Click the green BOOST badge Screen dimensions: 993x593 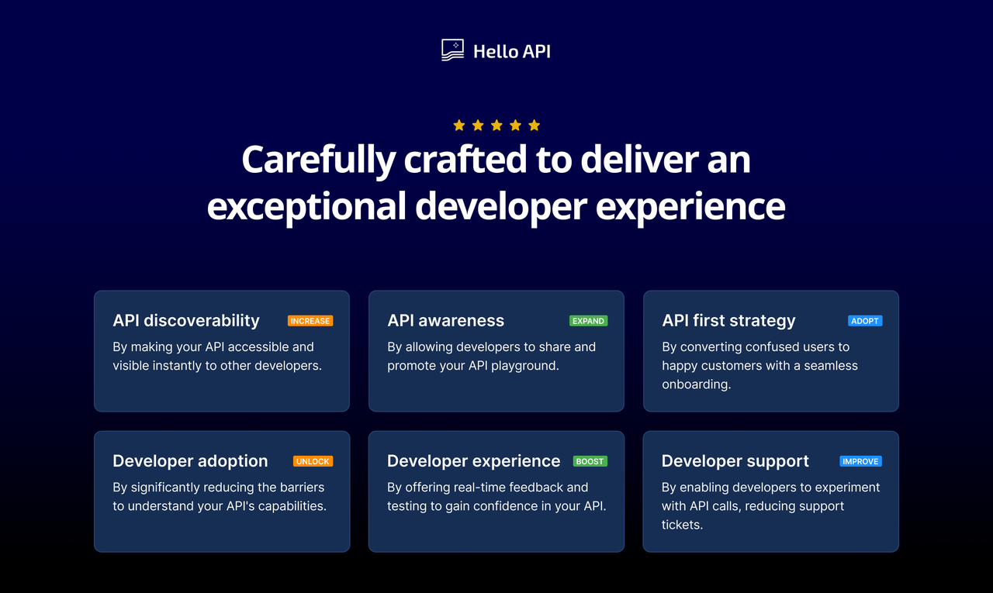[x=590, y=460]
